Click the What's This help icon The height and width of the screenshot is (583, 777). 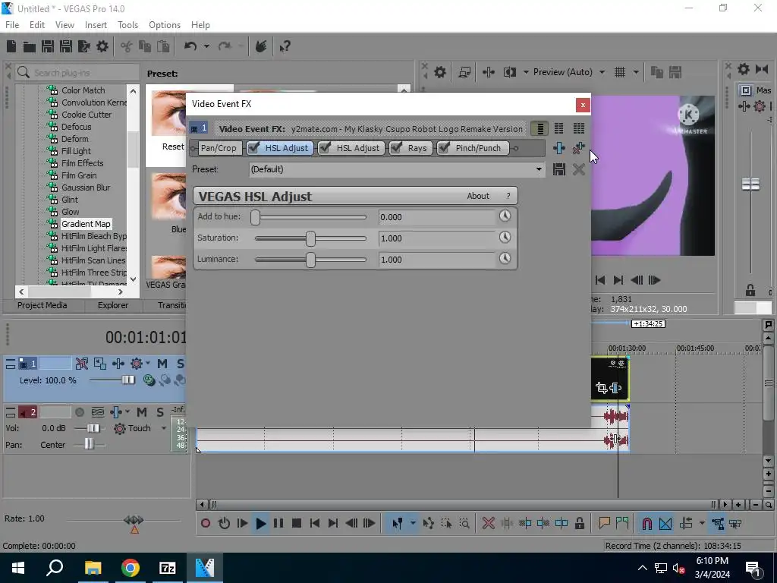[285, 46]
